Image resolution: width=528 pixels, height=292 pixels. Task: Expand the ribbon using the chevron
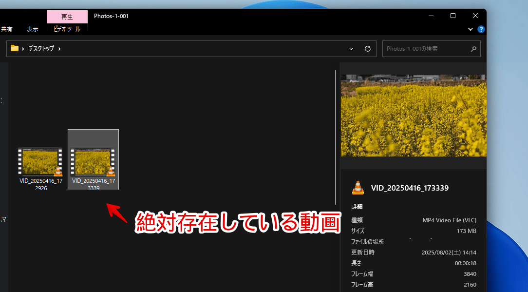(x=471, y=29)
